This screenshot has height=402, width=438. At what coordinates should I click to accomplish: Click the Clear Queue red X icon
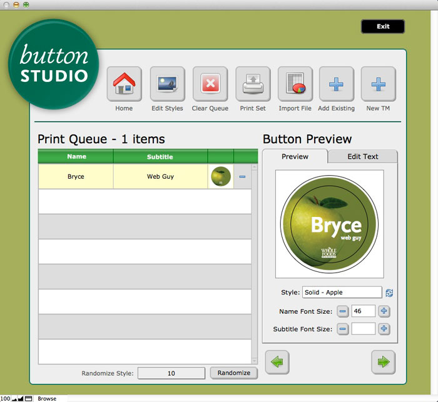point(210,84)
